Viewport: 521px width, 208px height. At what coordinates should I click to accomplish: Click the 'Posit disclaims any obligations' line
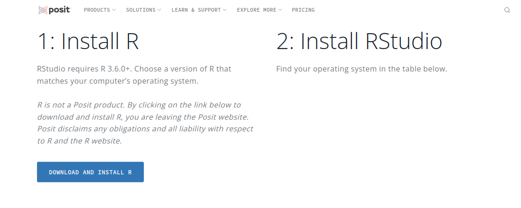click(x=145, y=129)
